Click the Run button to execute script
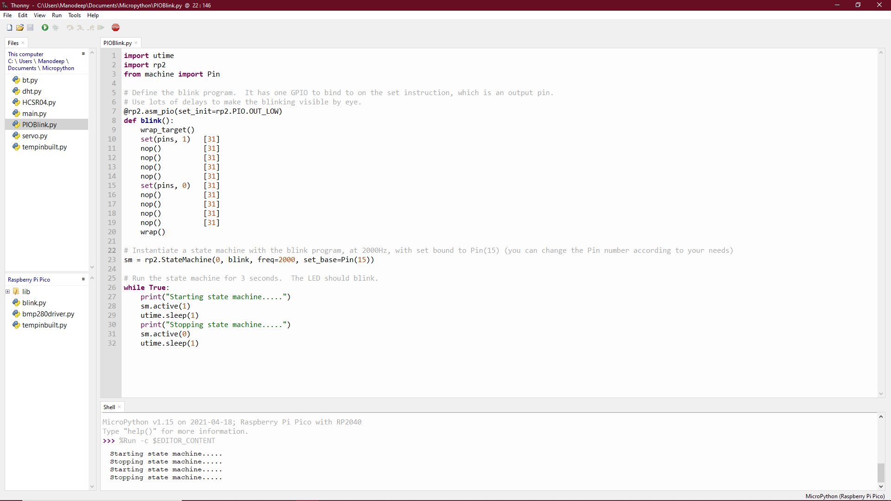This screenshot has height=501, width=891. pyautogui.click(x=45, y=27)
